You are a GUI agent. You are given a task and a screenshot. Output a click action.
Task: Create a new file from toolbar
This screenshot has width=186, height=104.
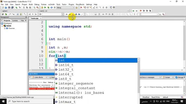tap(3, 8)
